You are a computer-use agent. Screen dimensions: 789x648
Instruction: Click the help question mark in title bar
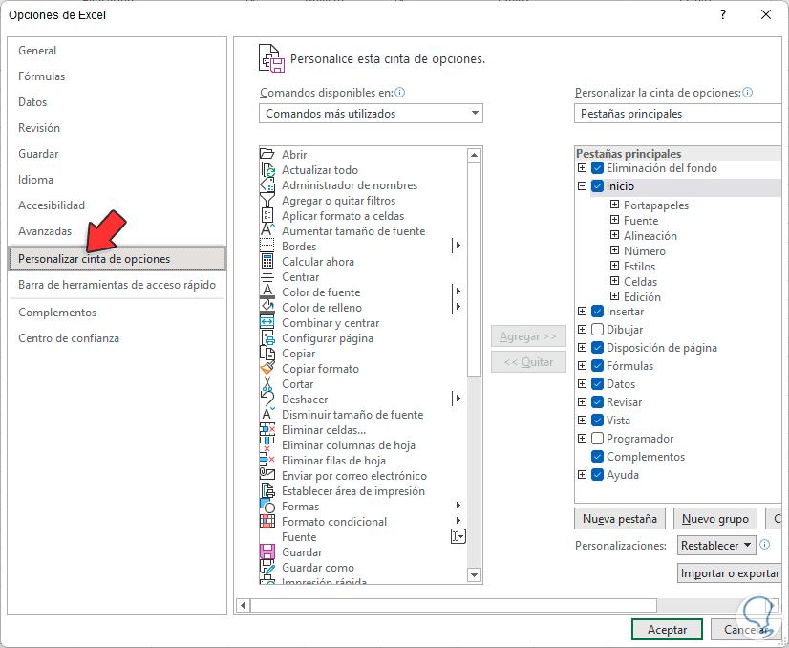tap(723, 14)
